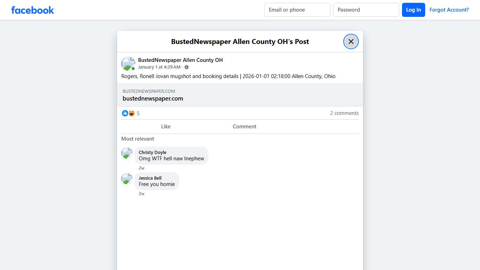480x270 pixels.
Task: Click Christy Doyle's profile avatar
Action: [127, 153]
